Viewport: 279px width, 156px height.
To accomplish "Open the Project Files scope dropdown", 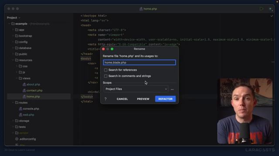I will tap(136, 89).
